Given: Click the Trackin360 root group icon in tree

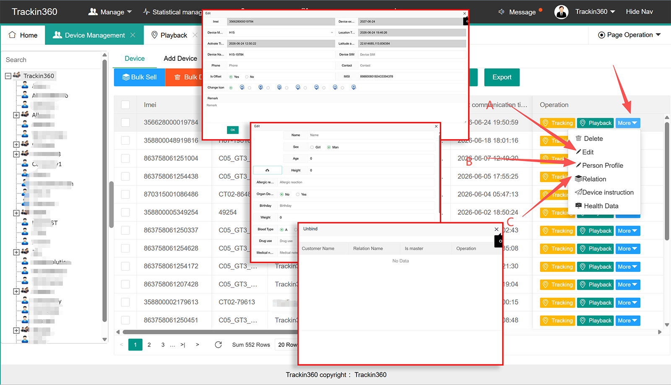Looking at the screenshot, I should 17,75.
